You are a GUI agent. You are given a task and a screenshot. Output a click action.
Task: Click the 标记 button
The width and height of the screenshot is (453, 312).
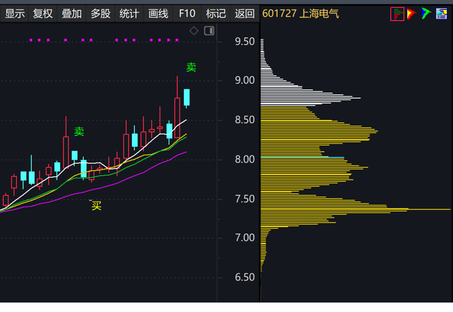point(216,14)
